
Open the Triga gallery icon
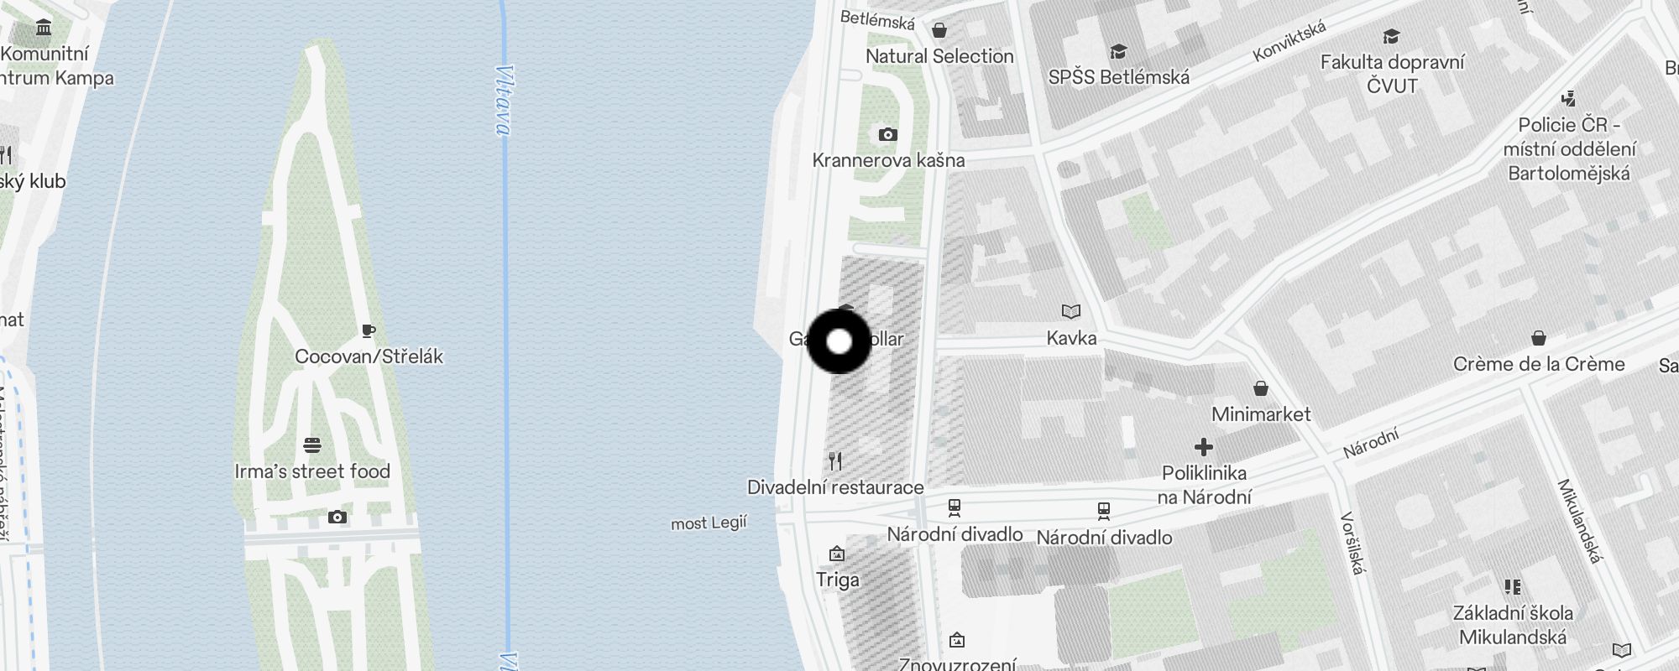click(836, 554)
